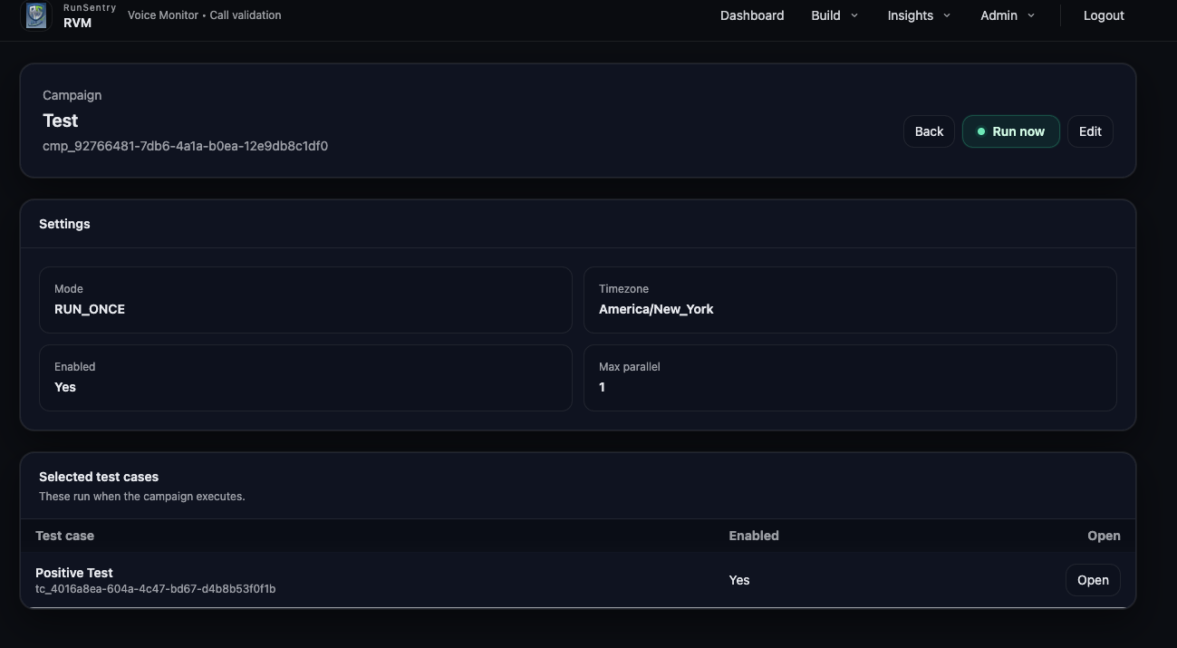This screenshot has width=1177, height=648.
Task: Go to the Dashboard page
Action: pyautogui.click(x=751, y=15)
